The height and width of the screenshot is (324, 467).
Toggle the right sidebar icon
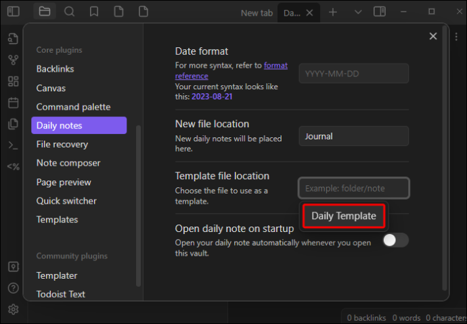pos(380,12)
